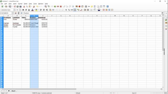Open the Font Size dropdown arrow
The width and height of the screenshot is (168, 94).
[20, 10]
